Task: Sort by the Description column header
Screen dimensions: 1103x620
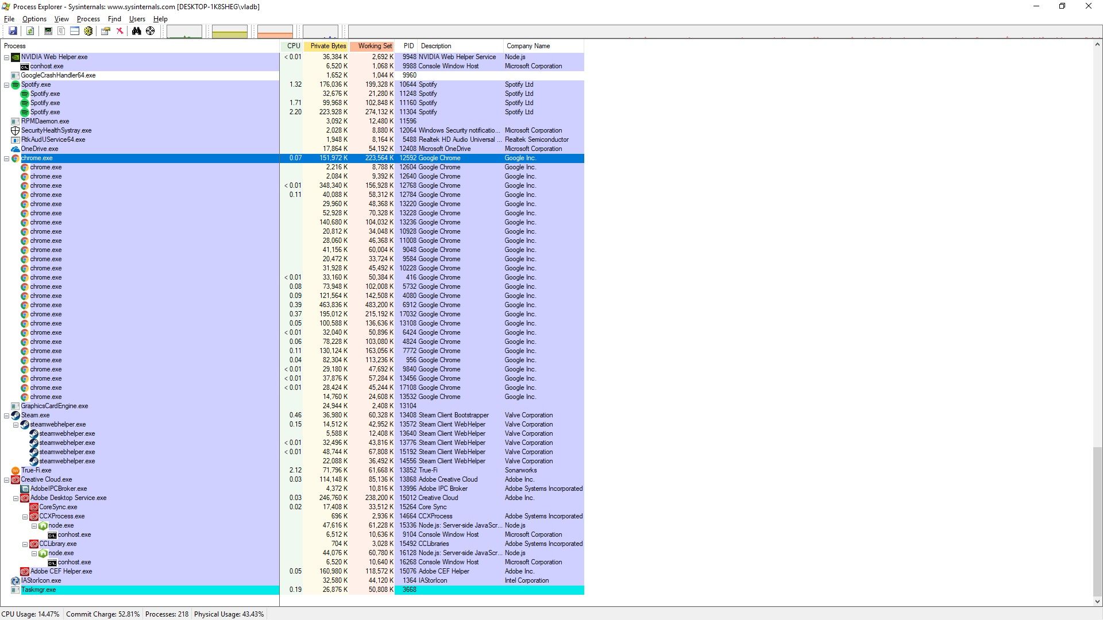Action: coord(461,46)
